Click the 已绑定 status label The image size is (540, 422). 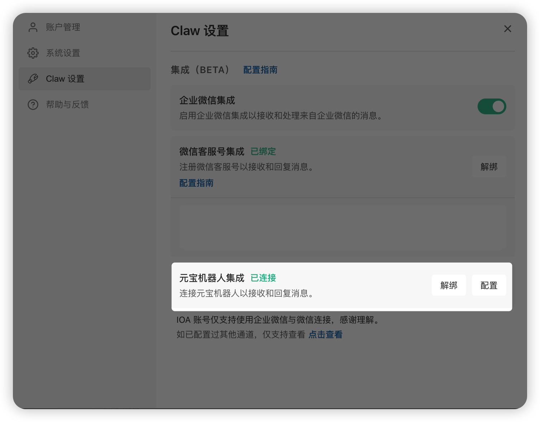point(263,152)
